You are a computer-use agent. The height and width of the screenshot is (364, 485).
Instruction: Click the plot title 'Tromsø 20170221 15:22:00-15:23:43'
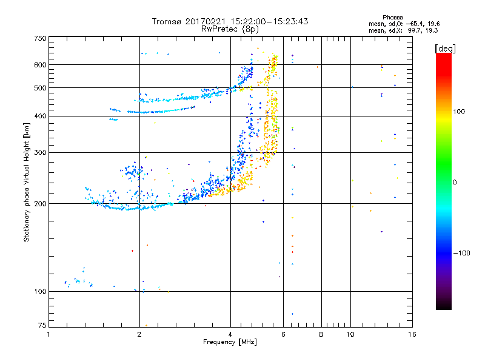point(230,21)
